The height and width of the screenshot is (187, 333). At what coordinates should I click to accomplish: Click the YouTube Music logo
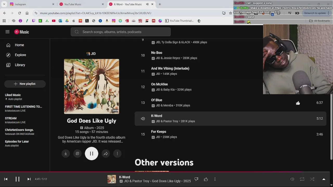[x=22, y=32]
